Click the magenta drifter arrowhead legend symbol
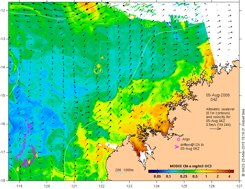Image resolution: width=245 pixels, height=189 pixels. click(x=177, y=147)
